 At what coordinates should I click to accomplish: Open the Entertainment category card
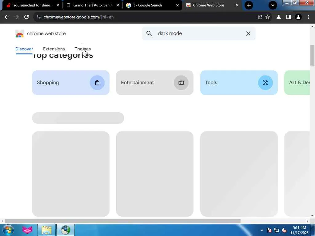(155, 83)
